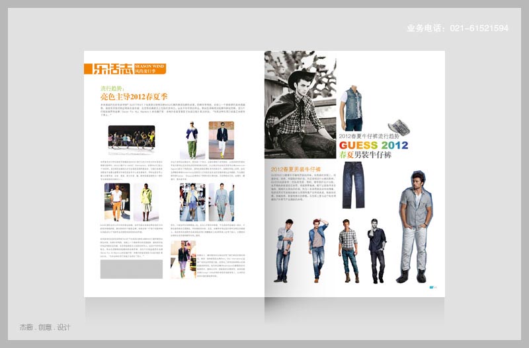This screenshot has width=529, height=348.
Task: Open the navy blazer white trousers model photo
Action: tap(222, 140)
